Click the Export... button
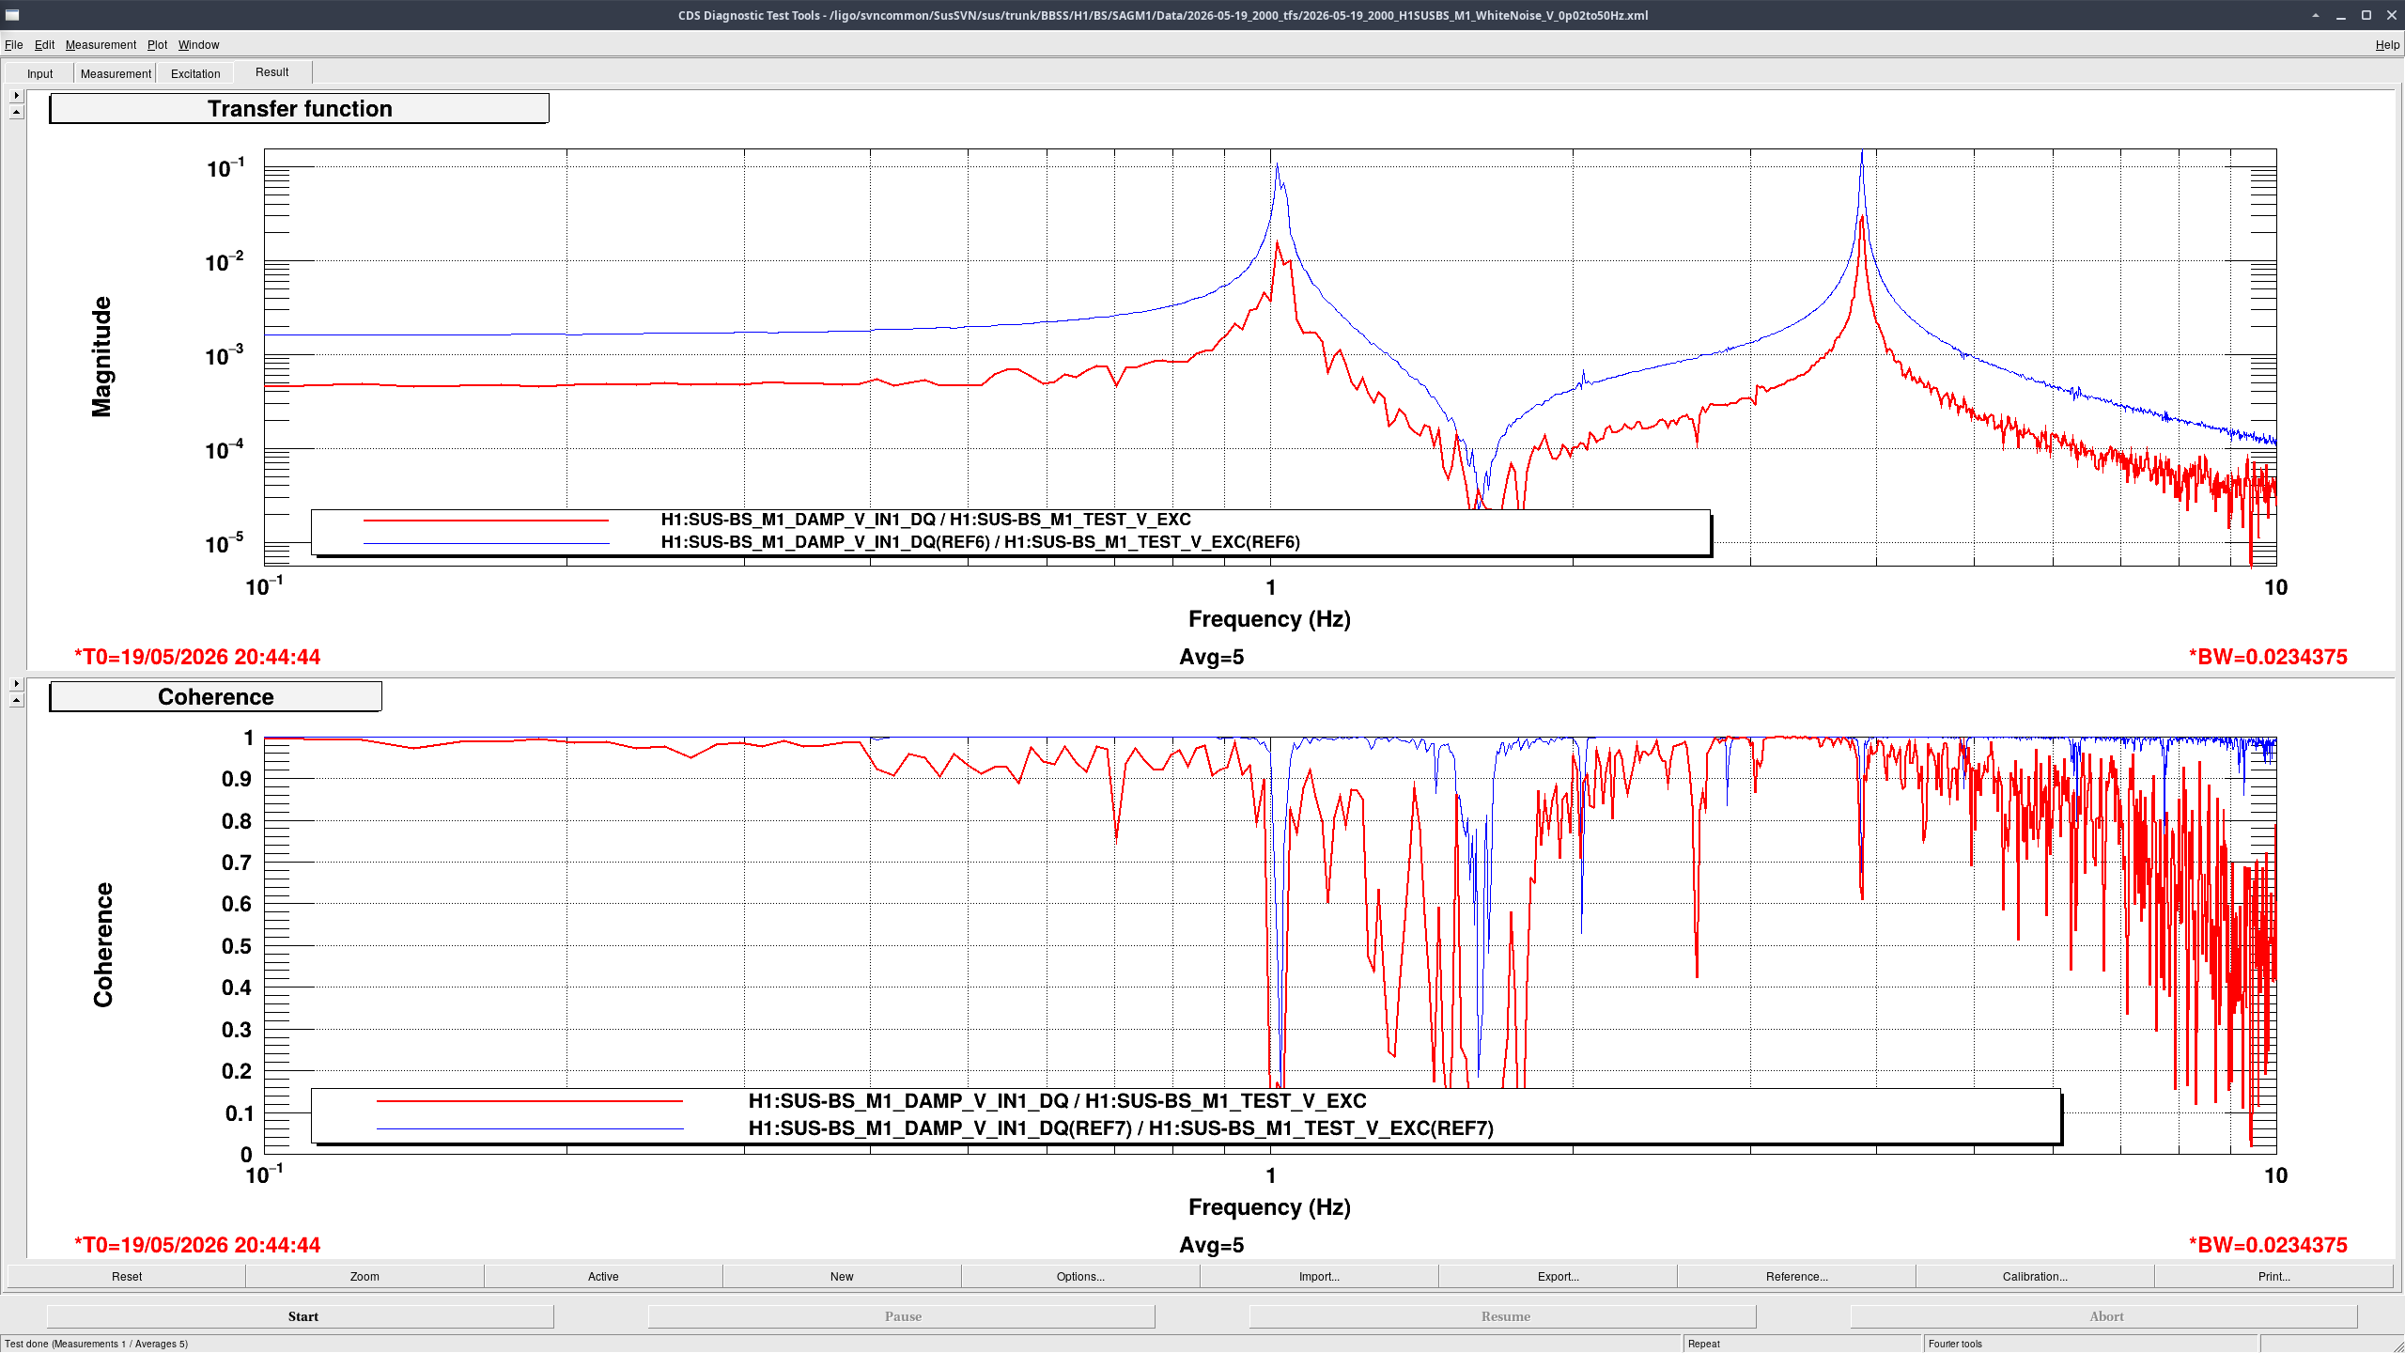 (1558, 1277)
